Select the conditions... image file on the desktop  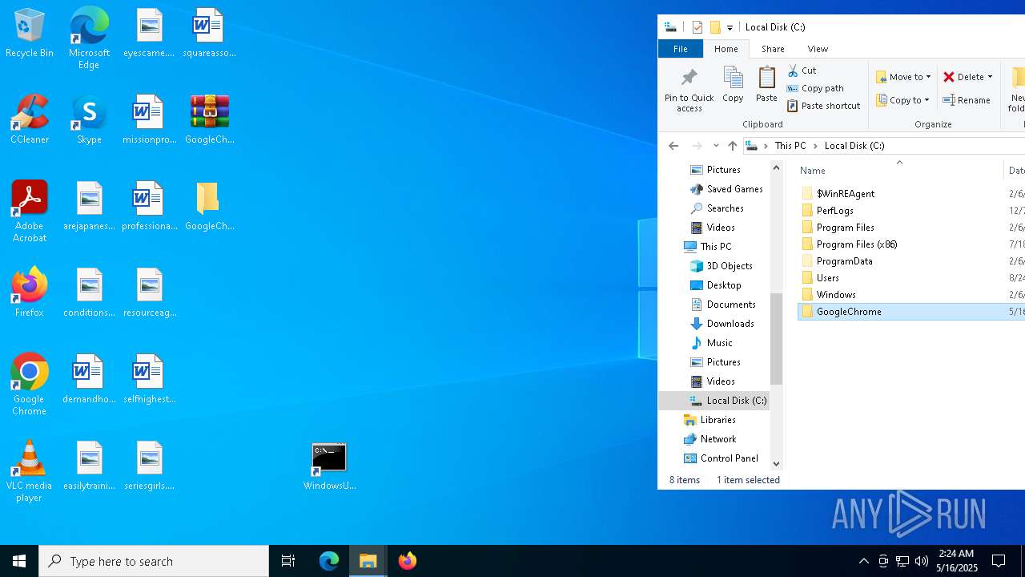pyautogui.click(x=89, y=293)
